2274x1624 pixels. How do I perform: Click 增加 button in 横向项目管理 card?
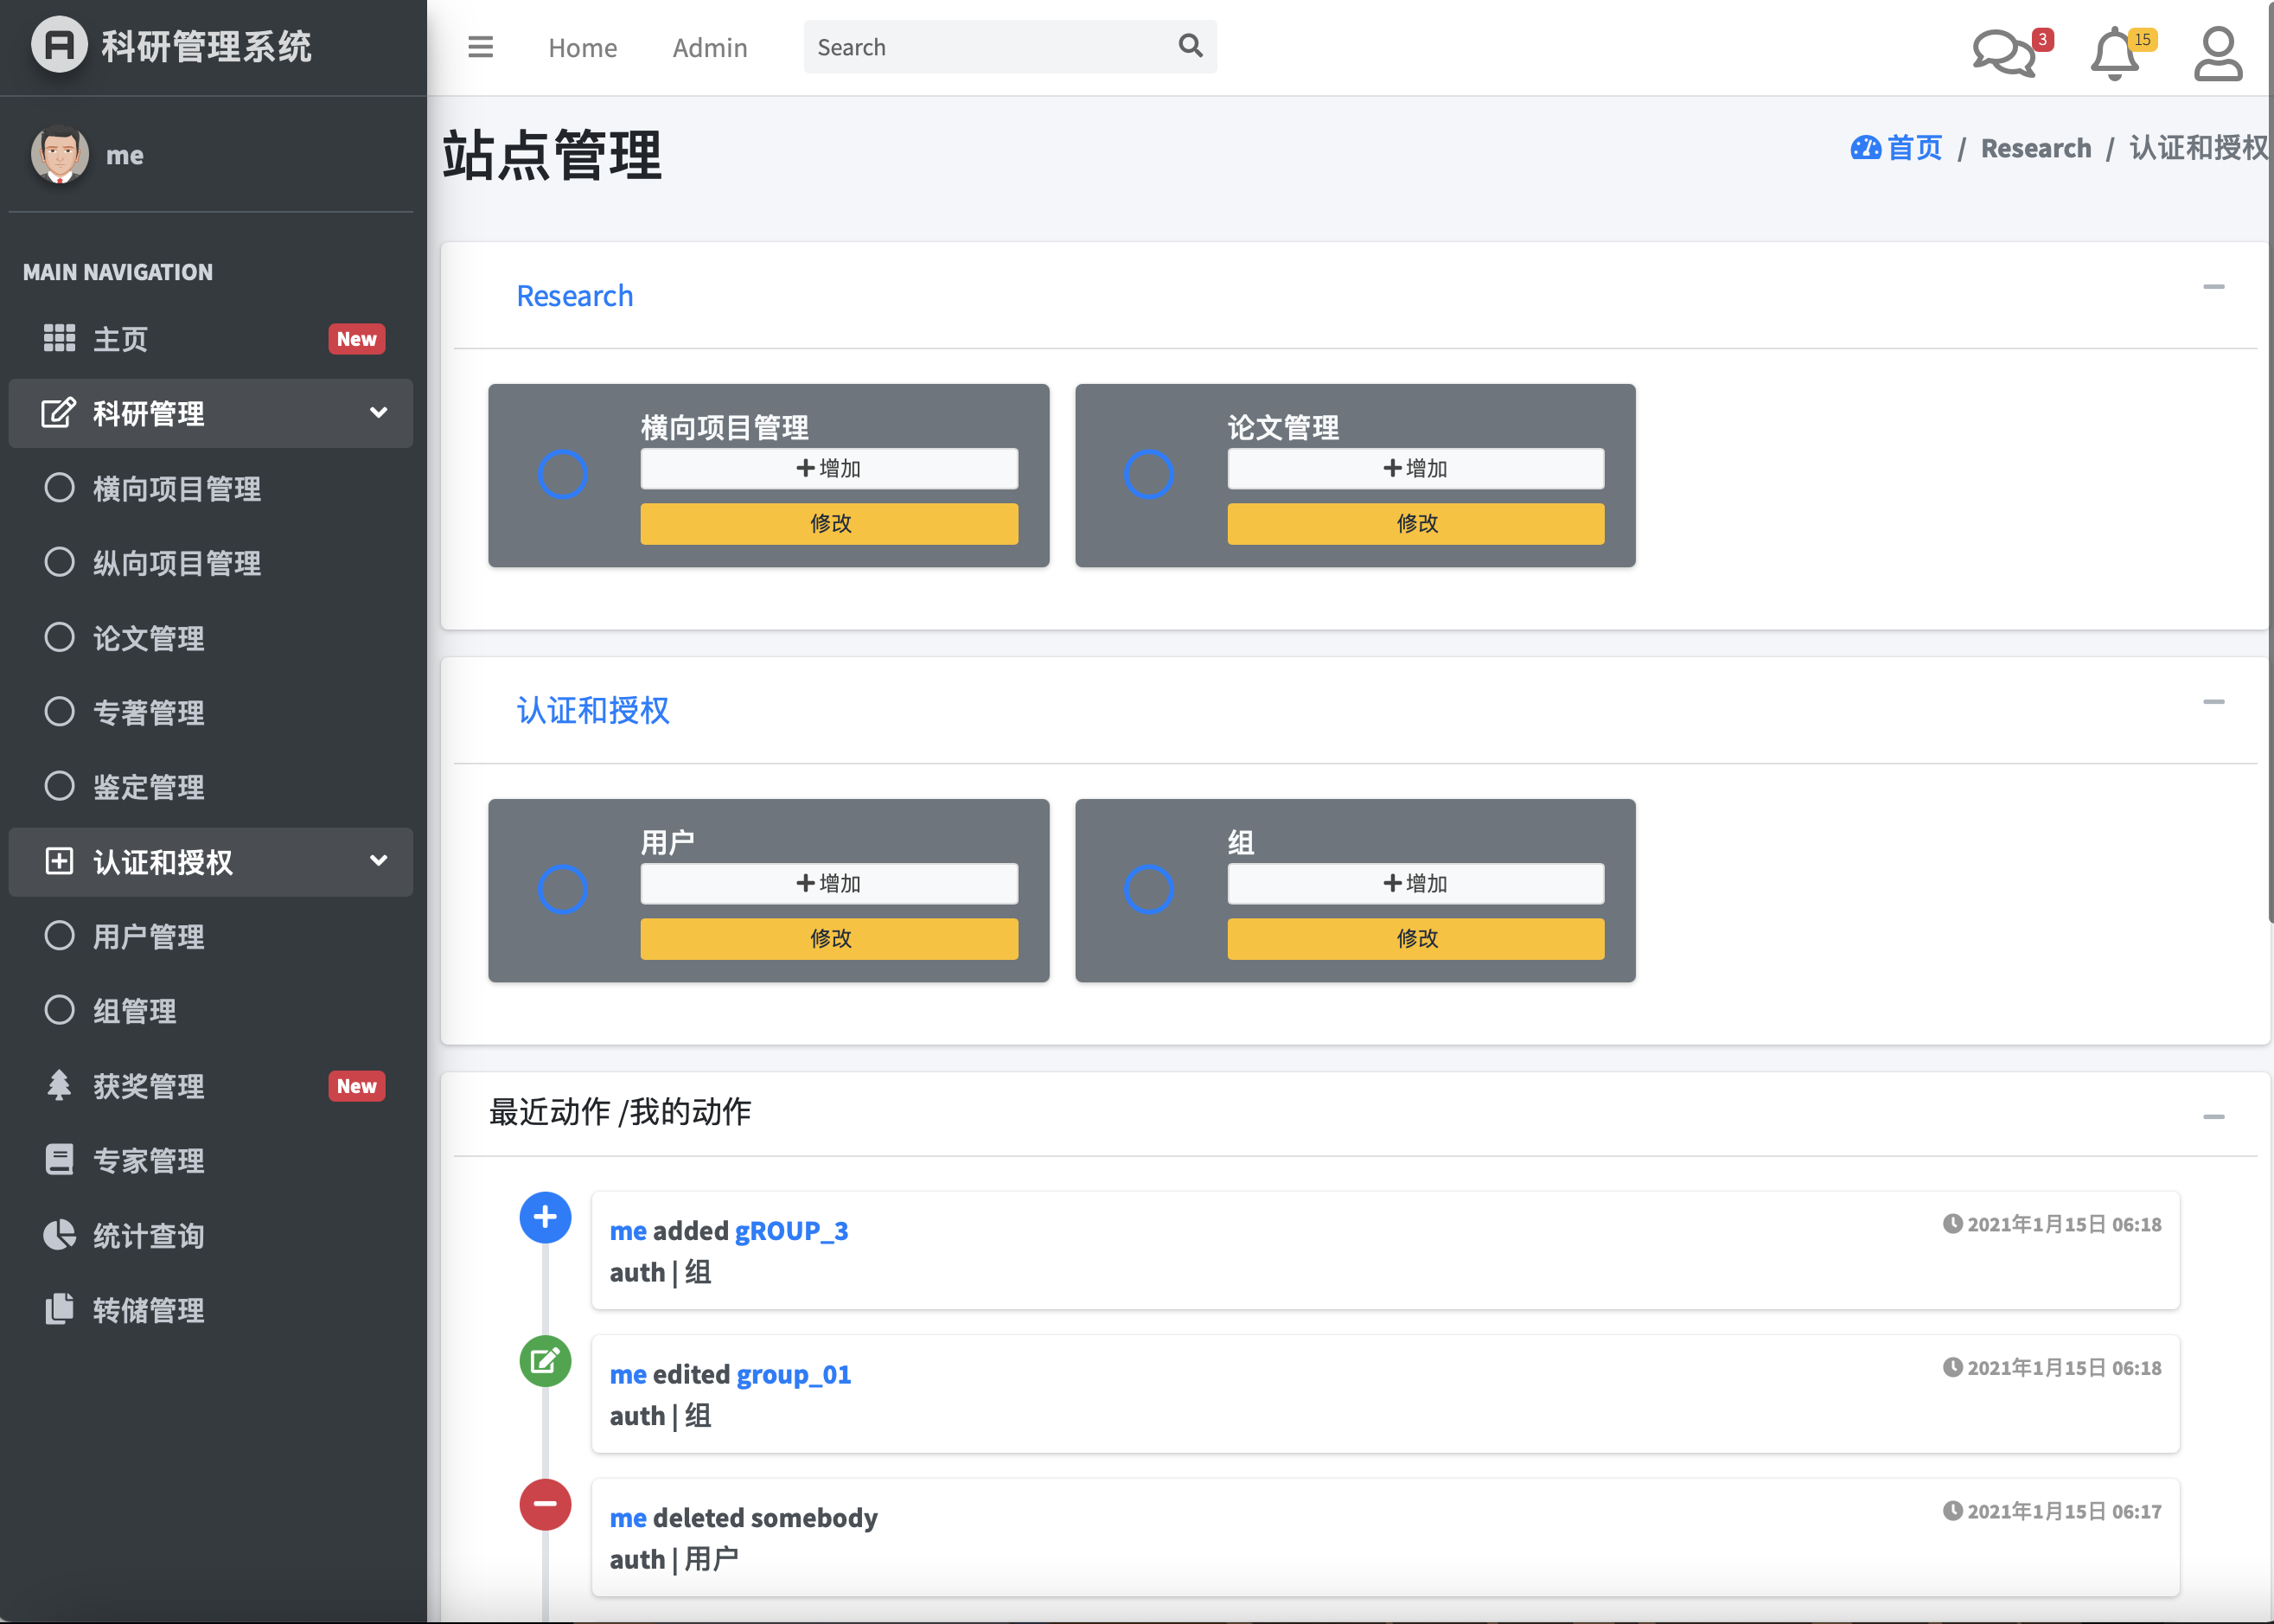pyautogui.click(x=829, y=468)
